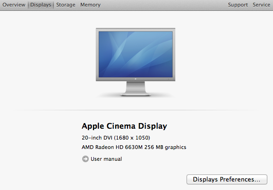Open the User manual link
The height and width of the screenshot is (190, 273).
click(106, 159)
